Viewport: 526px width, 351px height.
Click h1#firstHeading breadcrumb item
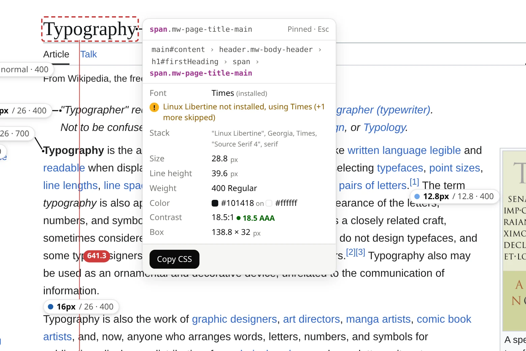pyautogui.click(x=185, y=62)
